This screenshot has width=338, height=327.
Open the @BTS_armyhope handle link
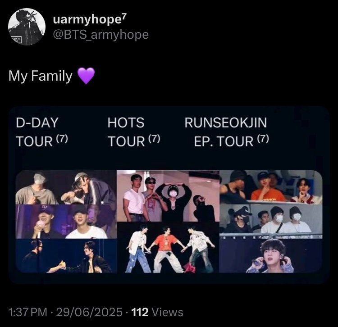click(100, 35)
